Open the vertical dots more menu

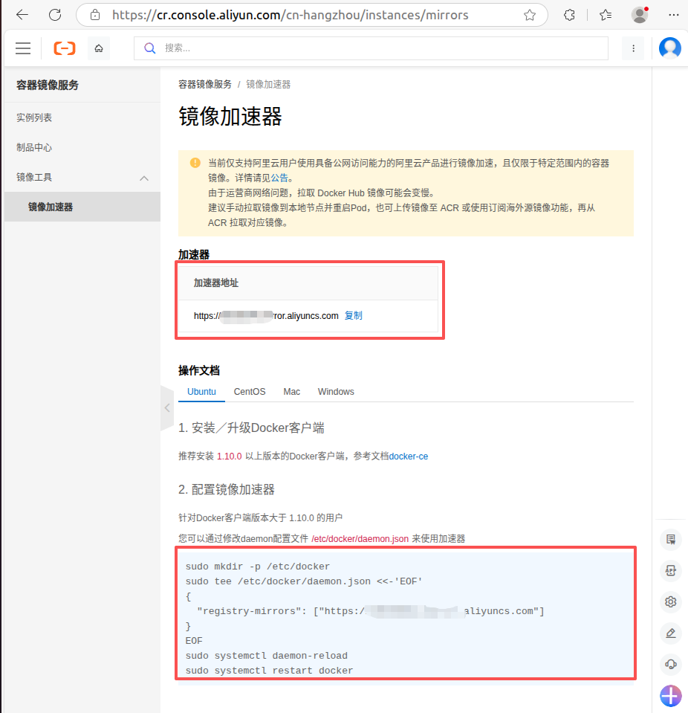[633, 48]
